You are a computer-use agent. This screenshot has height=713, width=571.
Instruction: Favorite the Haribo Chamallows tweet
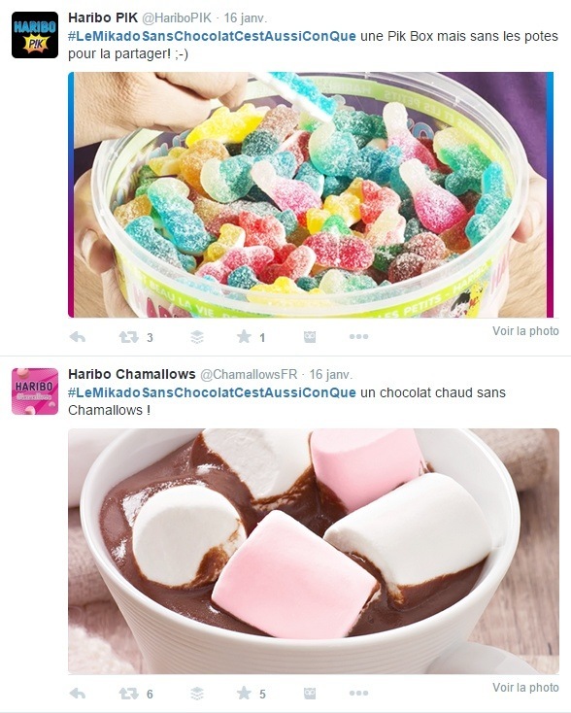pos(244,693)
